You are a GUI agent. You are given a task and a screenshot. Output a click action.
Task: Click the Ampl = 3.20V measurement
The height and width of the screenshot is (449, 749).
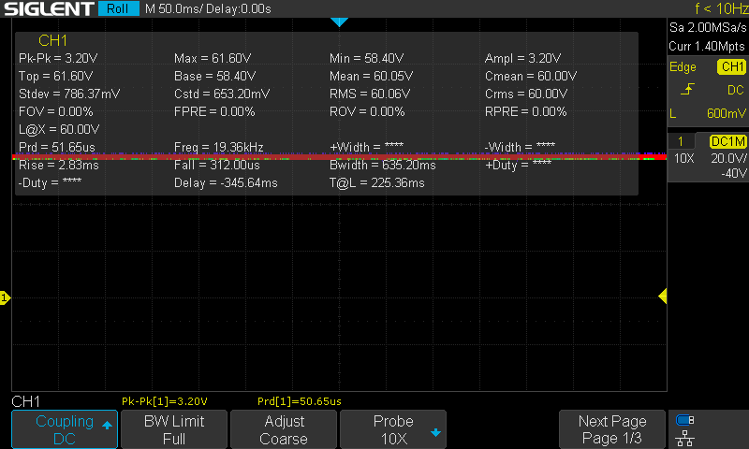pyautogui.click(x=522, y=58)
